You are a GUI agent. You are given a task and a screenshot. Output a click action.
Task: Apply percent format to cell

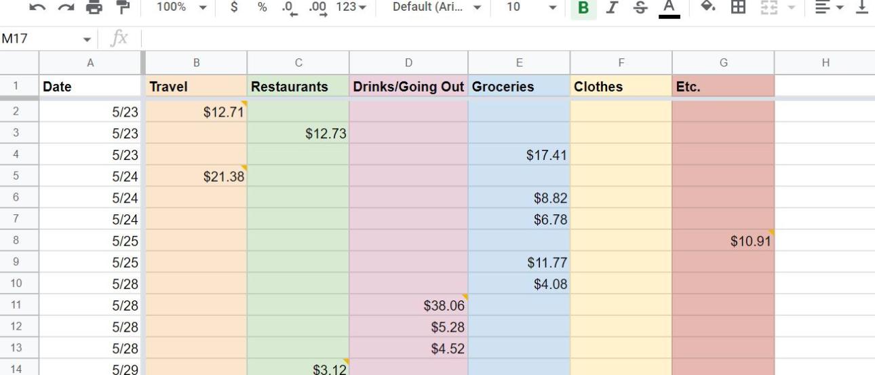[x=262, y=7]
